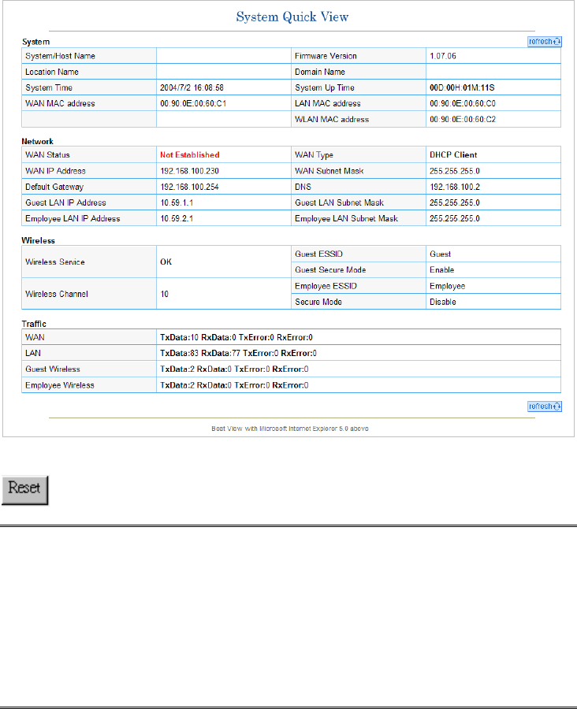Click system time value 2004/7/2 16:08:58

tap(192, 87)
